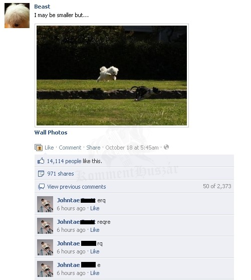The image size is (251, 280).
Task: Click Comment under the post
Action: (70, 148)
